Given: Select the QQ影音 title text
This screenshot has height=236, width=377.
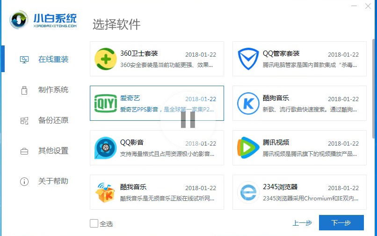Looking at the screenshot, I should click(132, 142).
